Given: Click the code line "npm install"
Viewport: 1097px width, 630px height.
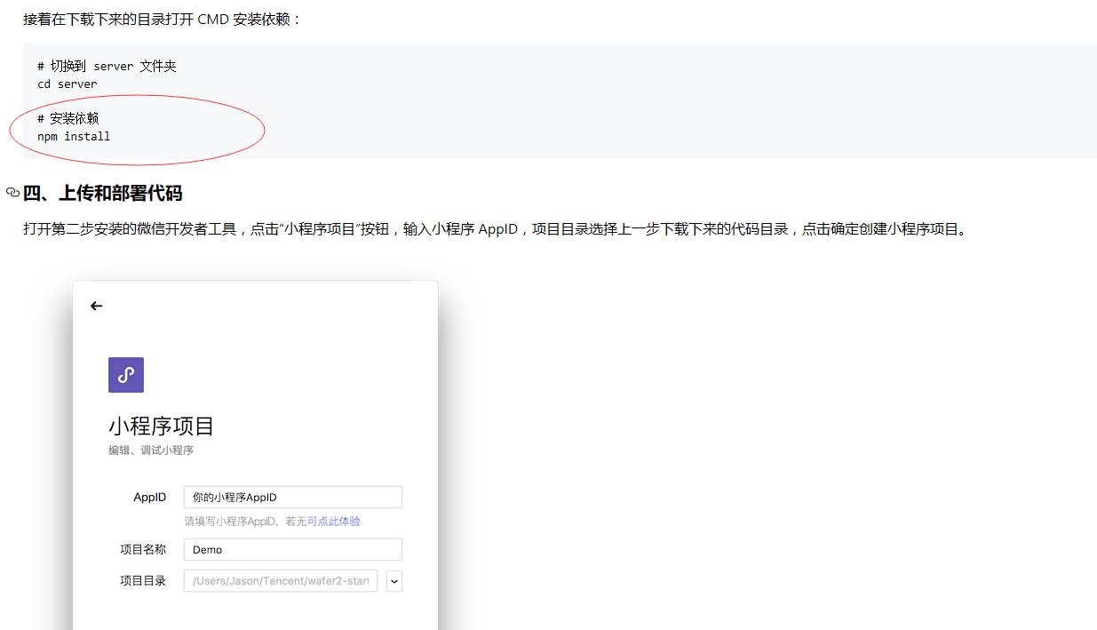Looking at the screenshot, I should coord(74,136).
